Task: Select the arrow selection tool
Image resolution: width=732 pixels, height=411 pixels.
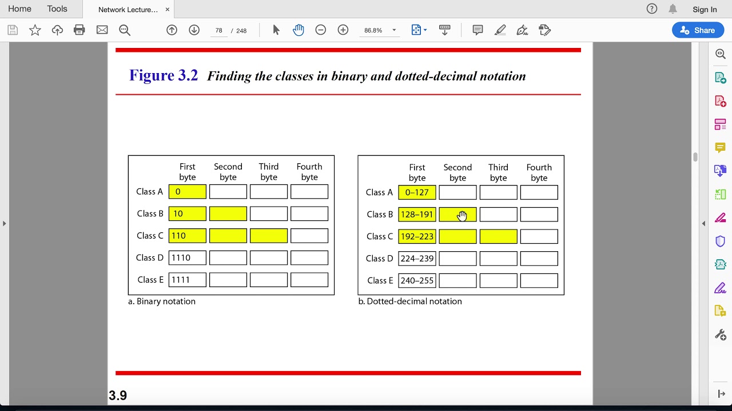Action: point(276,30)
